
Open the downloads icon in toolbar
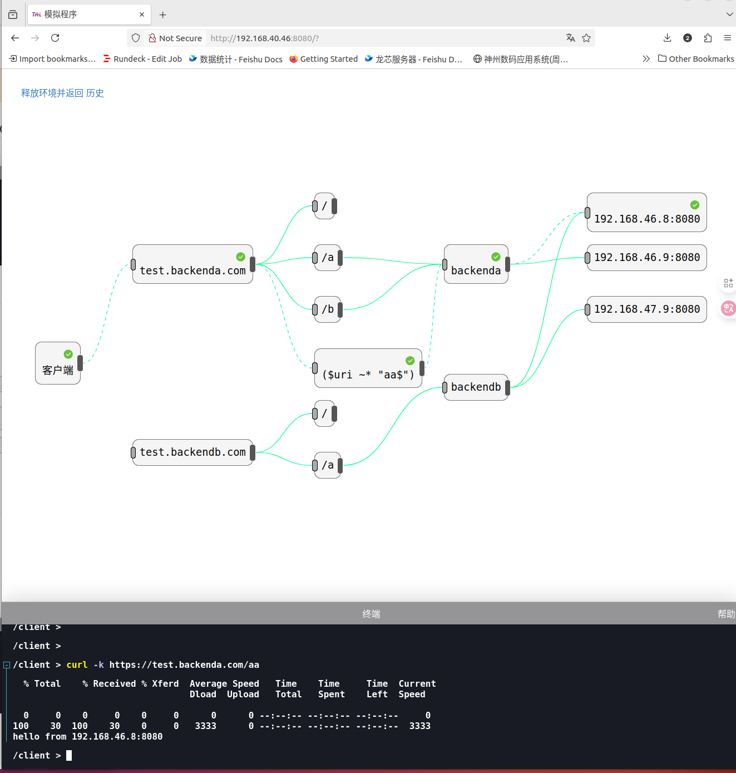[x=667, y=38]
